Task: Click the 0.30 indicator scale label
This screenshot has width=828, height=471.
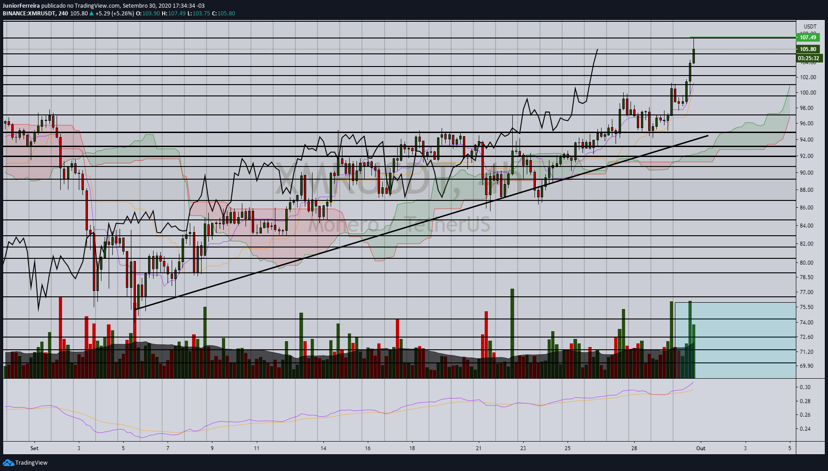Action: point(805,387)
